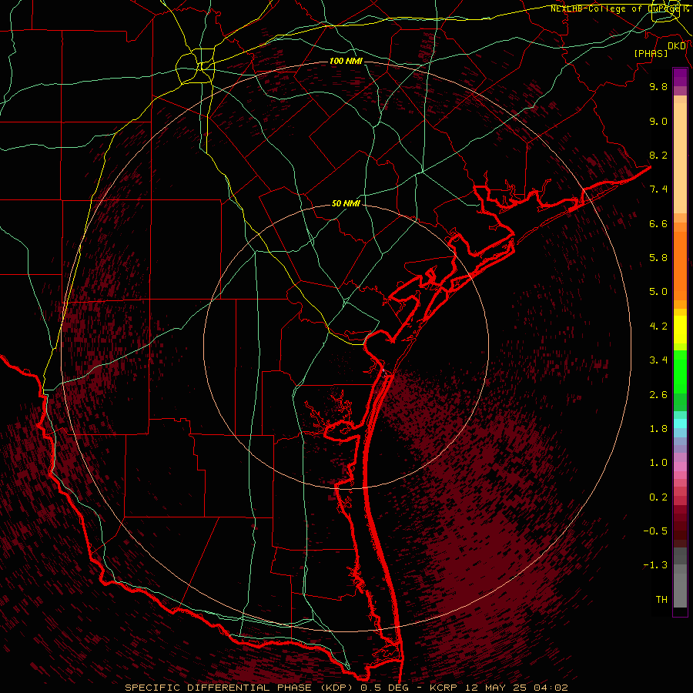Viewport: 693px width, 693px height.
Task: Click the "-1.3" color scale value
Action: pos(655,565)
